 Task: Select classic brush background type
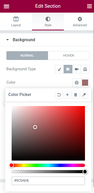click(60, 69)
